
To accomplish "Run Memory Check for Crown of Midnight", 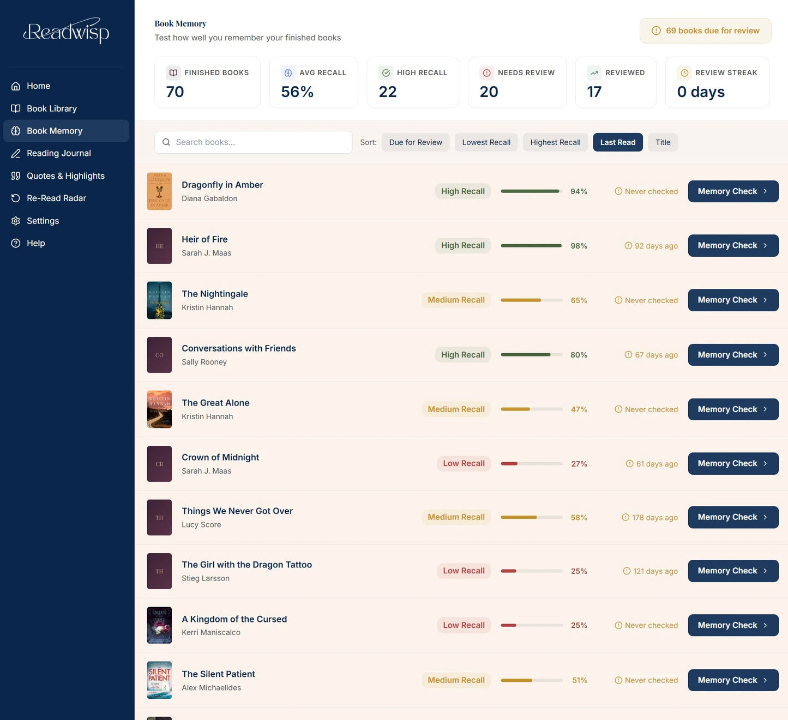I will point(733,464).
